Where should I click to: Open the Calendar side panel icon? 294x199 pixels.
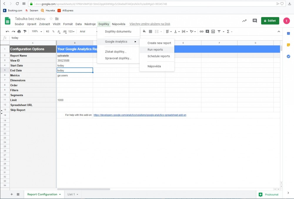click(x=288, y=33)
